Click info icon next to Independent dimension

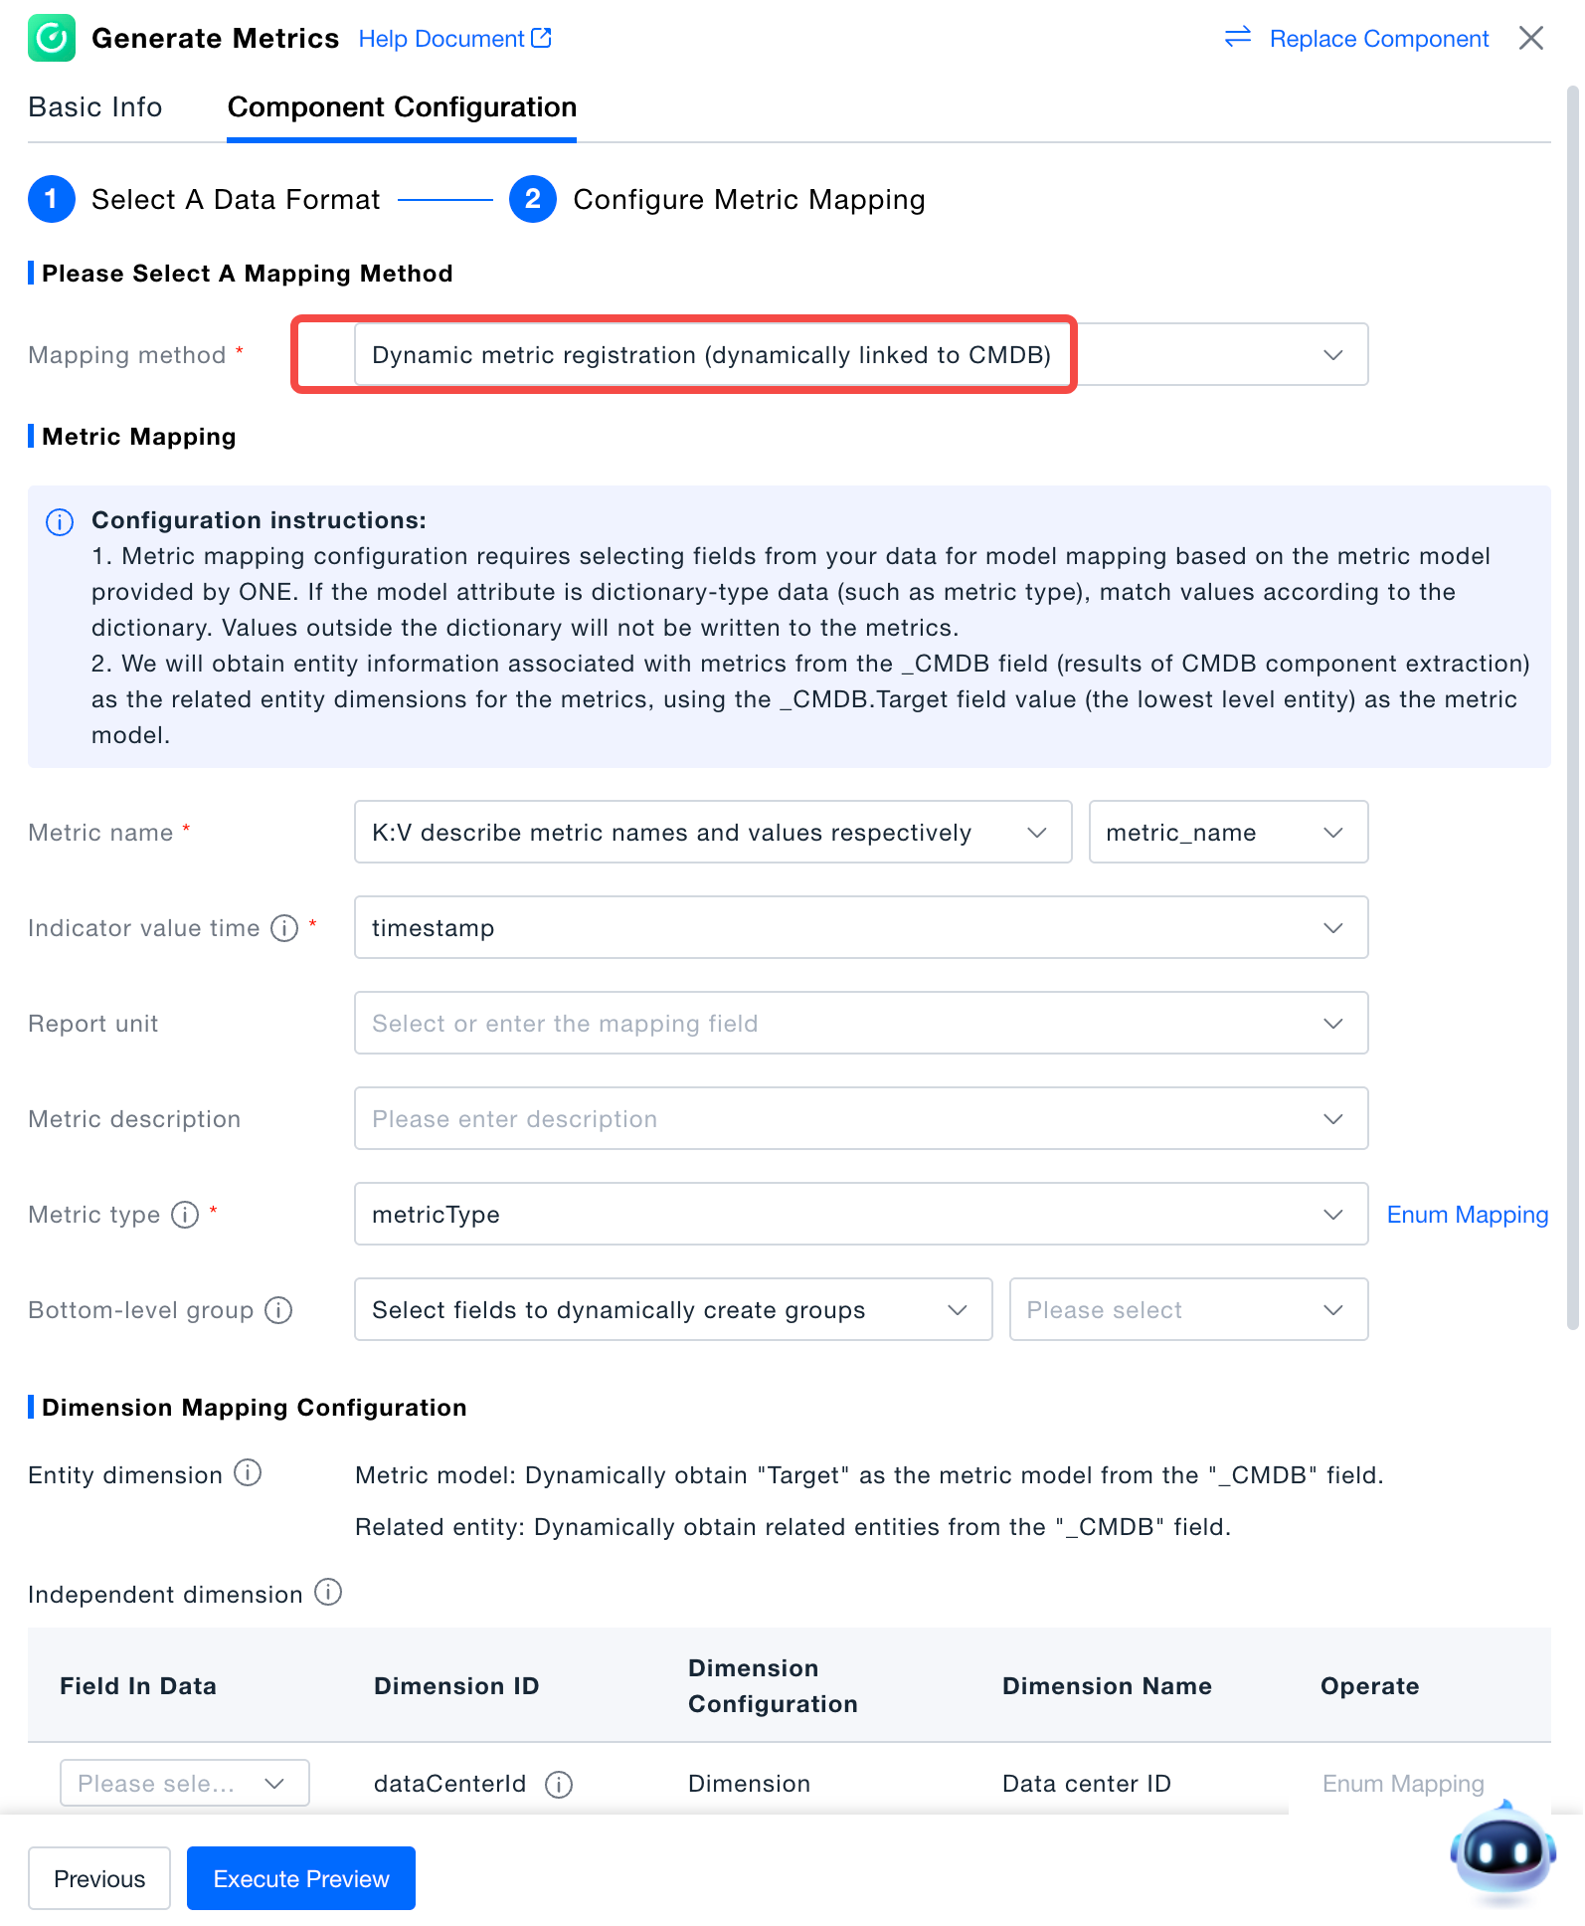[328, 1593]
